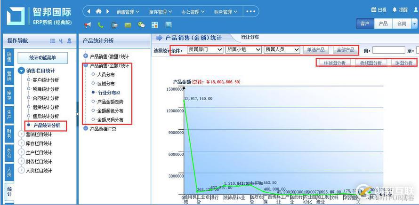Select 产品金额走势 in the tree
This screenshot has height=205, width=419.
tap(110, 102)
